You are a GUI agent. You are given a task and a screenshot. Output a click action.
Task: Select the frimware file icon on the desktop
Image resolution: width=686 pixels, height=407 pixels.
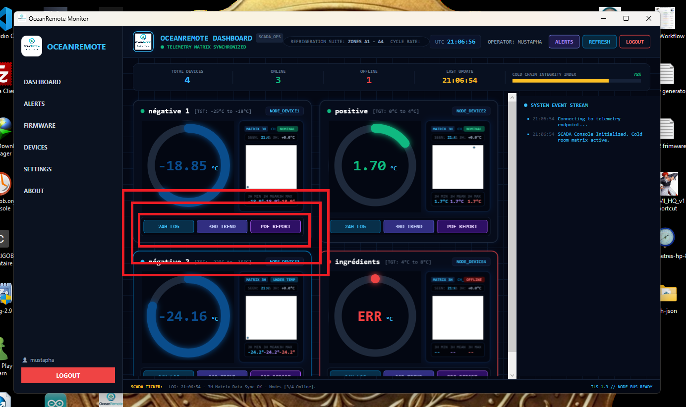coord(667,129)
